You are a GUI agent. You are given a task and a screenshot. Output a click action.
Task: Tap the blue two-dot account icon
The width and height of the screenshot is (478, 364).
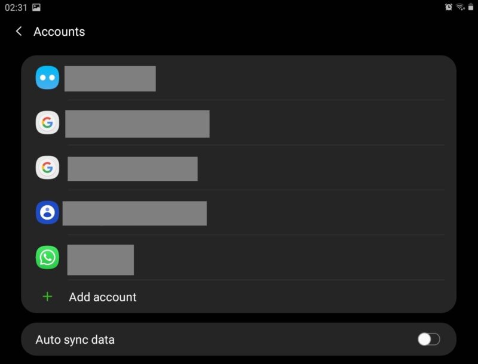[x=47, y=78]
